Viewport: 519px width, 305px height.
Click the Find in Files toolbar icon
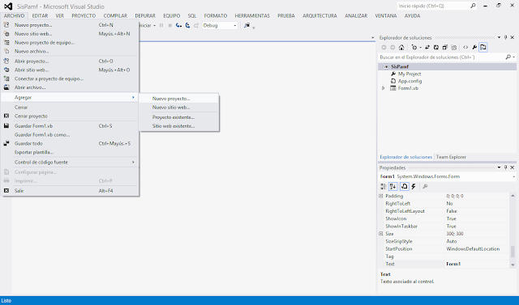pos(247,25)
